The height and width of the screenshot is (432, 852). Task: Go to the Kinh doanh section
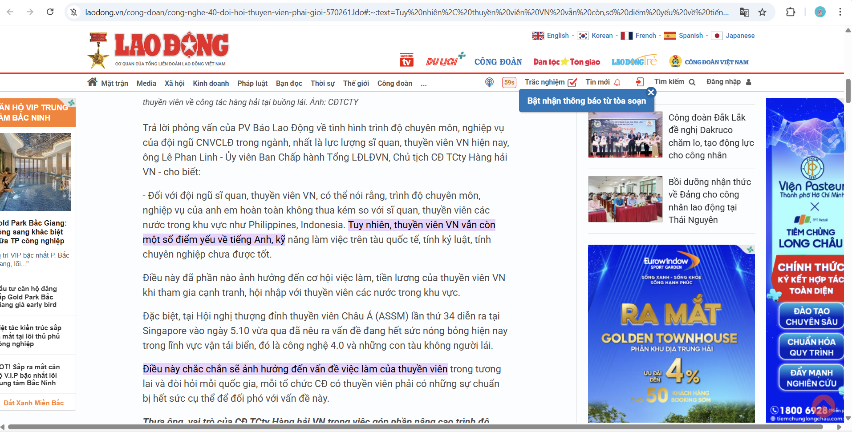[x=211, y=83]
